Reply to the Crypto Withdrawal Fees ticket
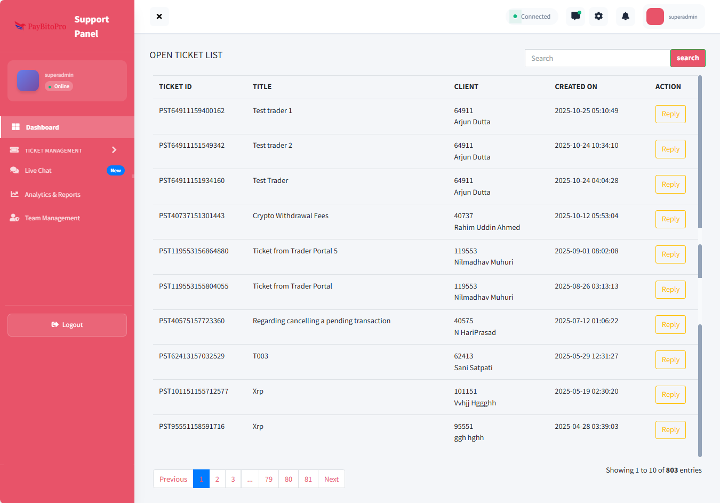This screenshot has height=503, width=720. (670, 219)
